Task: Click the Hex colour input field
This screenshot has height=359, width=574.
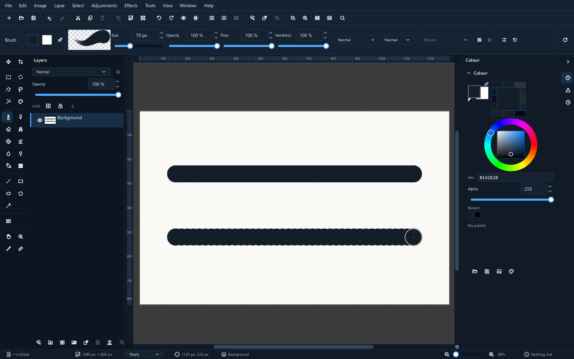Action: (x=515, y=177)
